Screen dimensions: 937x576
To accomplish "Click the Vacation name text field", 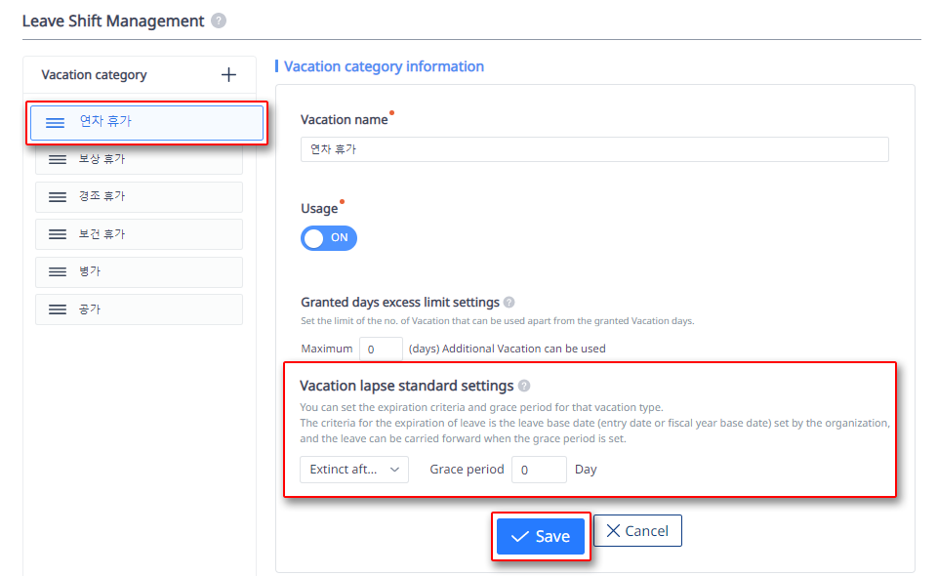I will tap(594, 149).
